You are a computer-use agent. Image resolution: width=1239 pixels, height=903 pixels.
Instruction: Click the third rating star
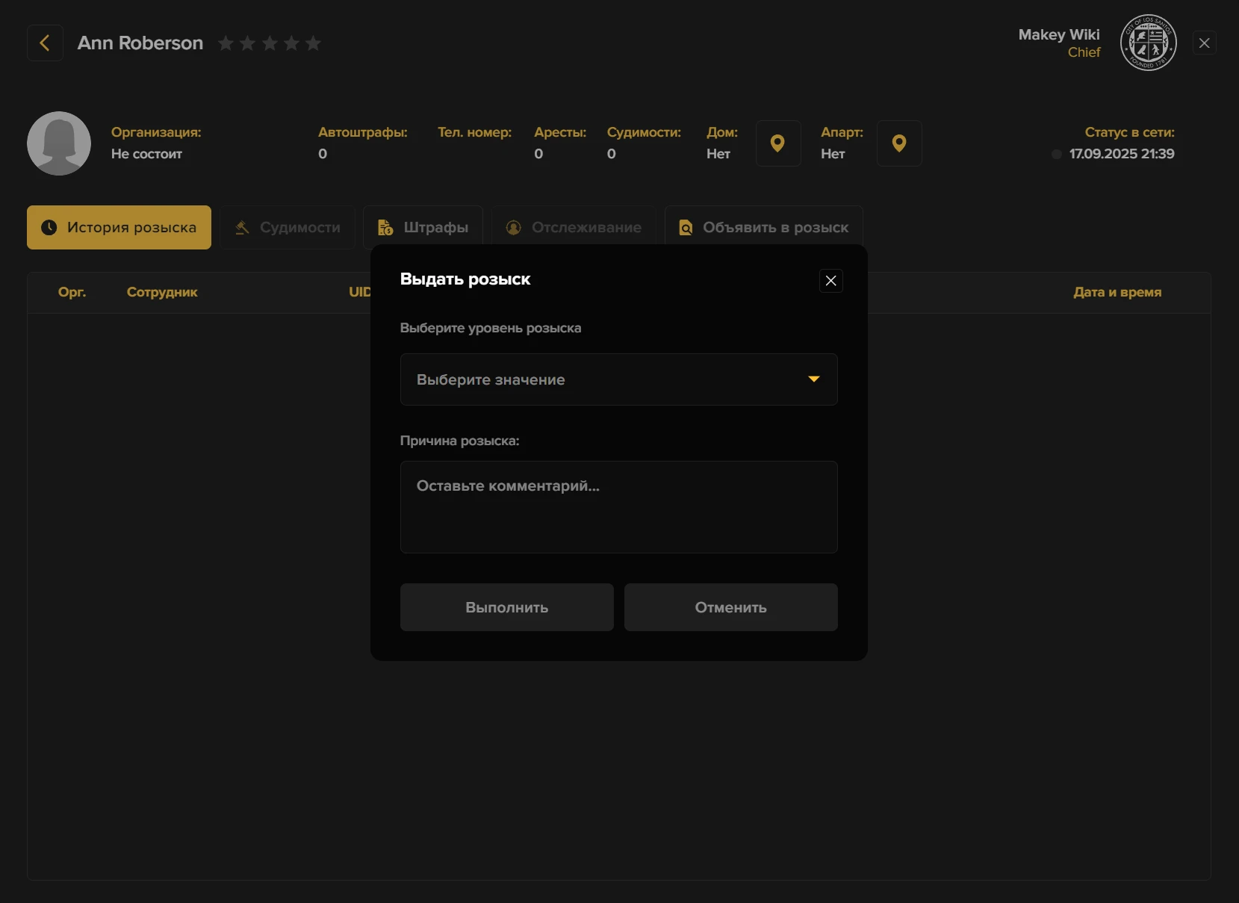click(x=270, y=44)
